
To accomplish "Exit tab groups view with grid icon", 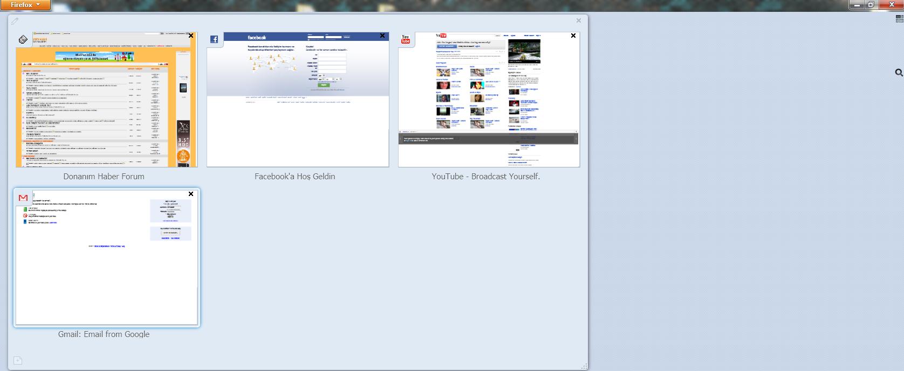I will coord(899,19).
